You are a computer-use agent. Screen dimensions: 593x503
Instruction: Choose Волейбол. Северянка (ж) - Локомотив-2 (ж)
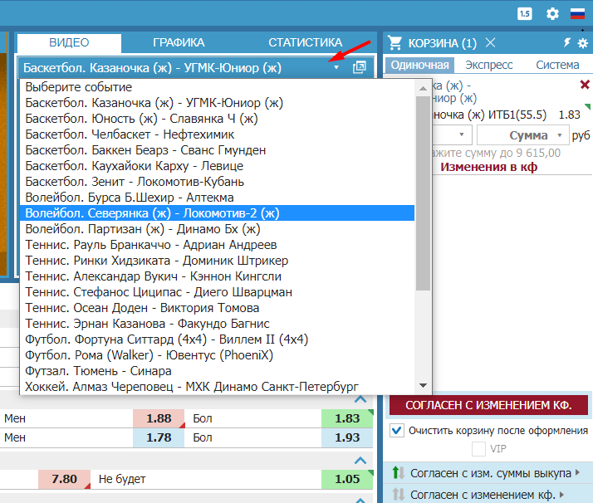(x=217, y=213)
